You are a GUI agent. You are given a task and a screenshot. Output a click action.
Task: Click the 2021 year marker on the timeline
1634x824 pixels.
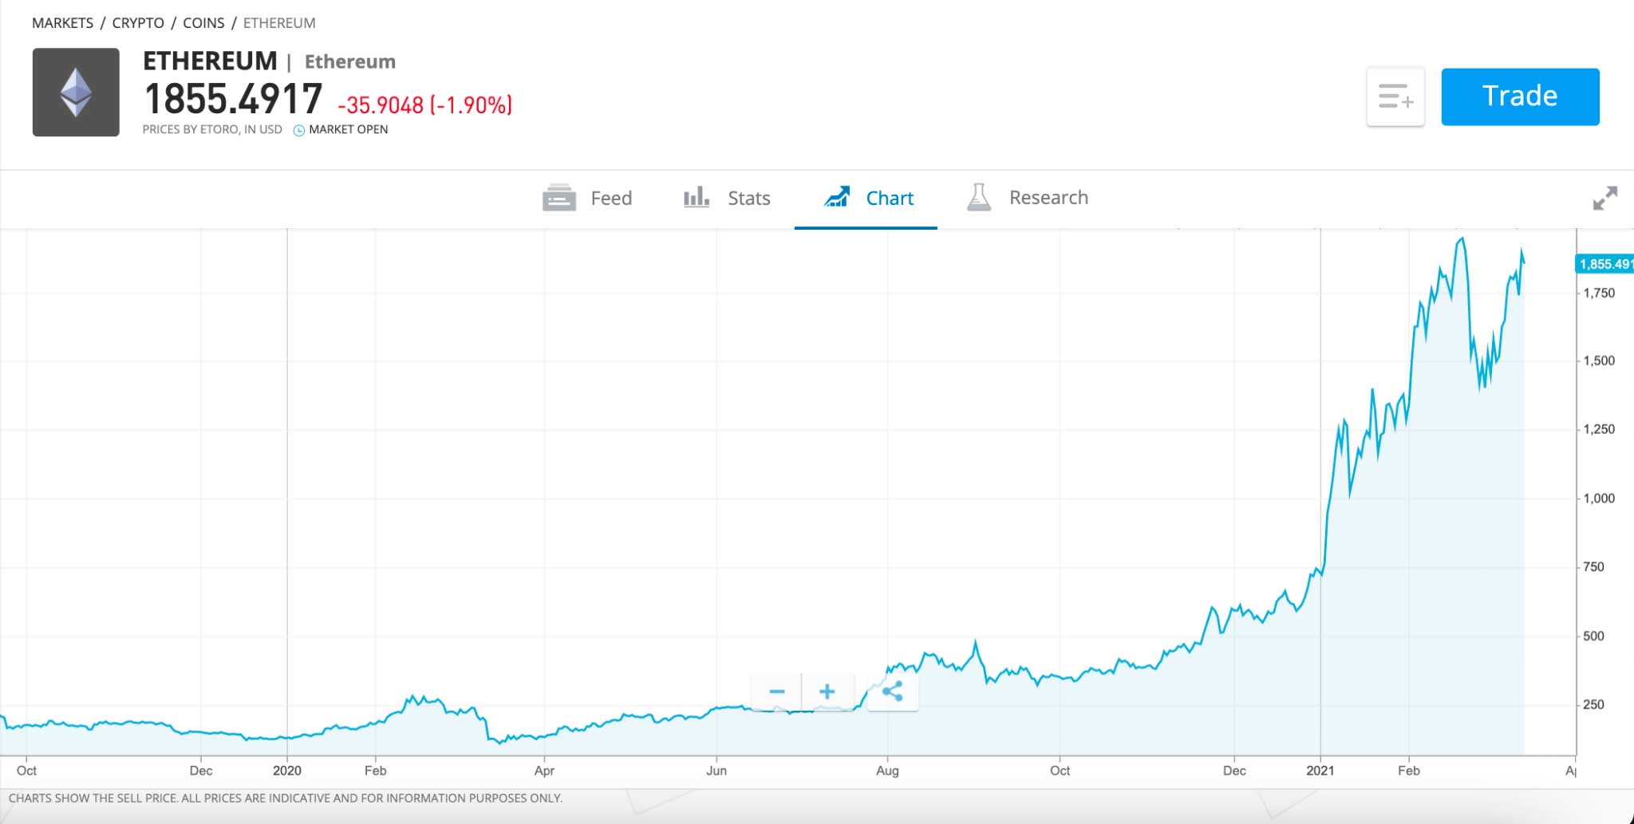(x=1320, y=771)
